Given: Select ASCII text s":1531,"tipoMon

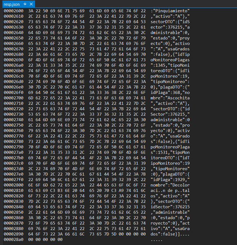Looking at the screenshot, I should [170, 152].
